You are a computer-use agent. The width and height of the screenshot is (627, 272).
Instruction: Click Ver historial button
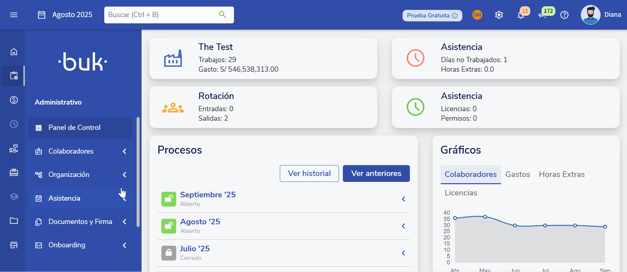point(309,173)
